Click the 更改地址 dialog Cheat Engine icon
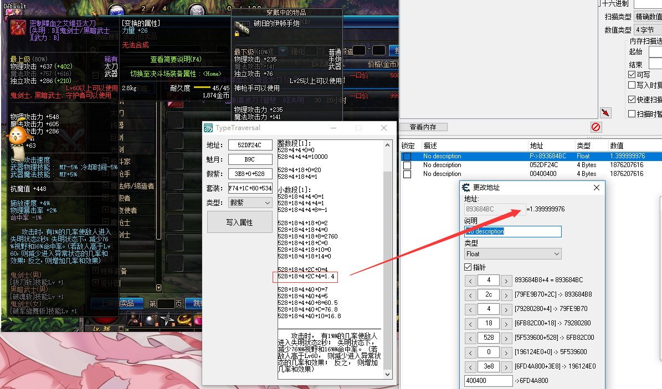Viewport: 662px width, 389px height. pyautogui.click(x=466, y=188)
